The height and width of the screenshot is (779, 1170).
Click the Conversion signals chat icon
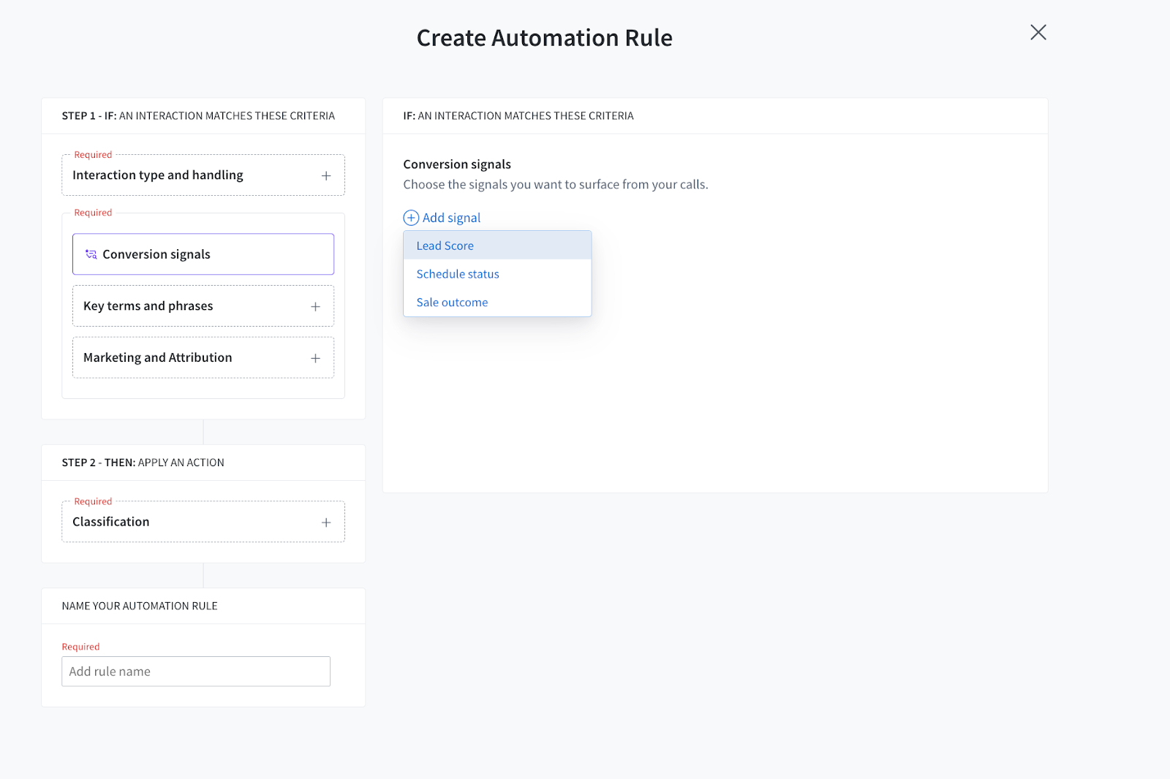(x=91, y=254)
